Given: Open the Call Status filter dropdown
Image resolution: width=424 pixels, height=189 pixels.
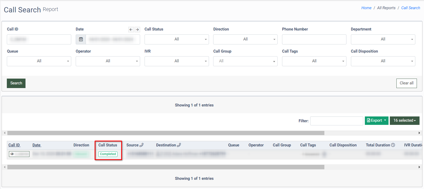Looking at the screenshot, I should coord(176,39).
